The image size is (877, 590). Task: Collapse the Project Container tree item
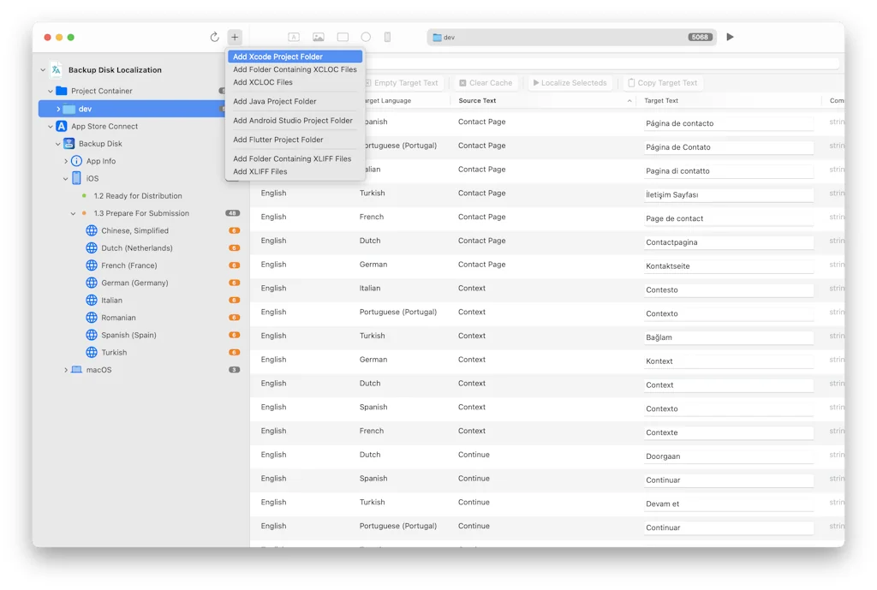tap(51, 91)
